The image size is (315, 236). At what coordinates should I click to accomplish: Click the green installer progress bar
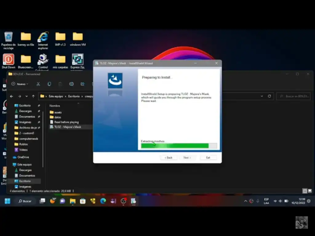179,146
